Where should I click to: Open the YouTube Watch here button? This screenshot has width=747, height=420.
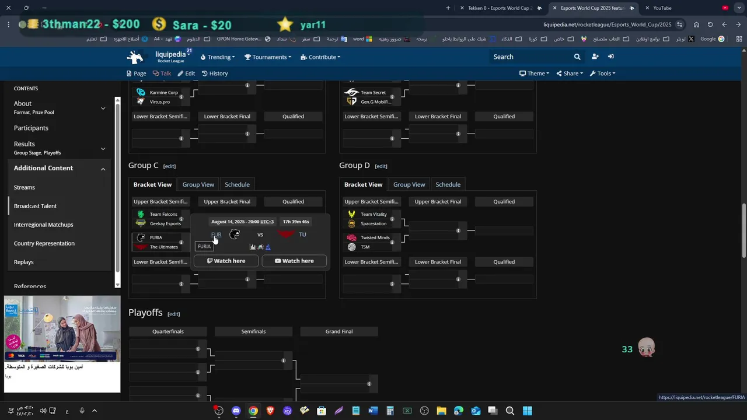click(x=294, y=261)
